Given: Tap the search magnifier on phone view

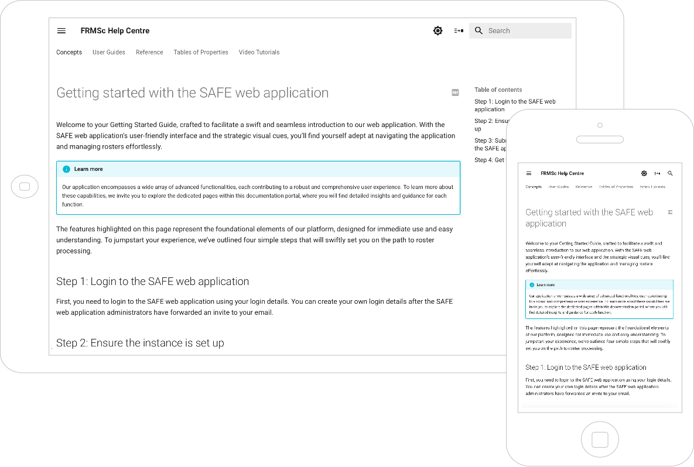Looking at the screenshot, I should point(671,174).
